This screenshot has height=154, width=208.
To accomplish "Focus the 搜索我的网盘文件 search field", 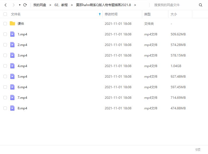I will (x=174, y=5).
